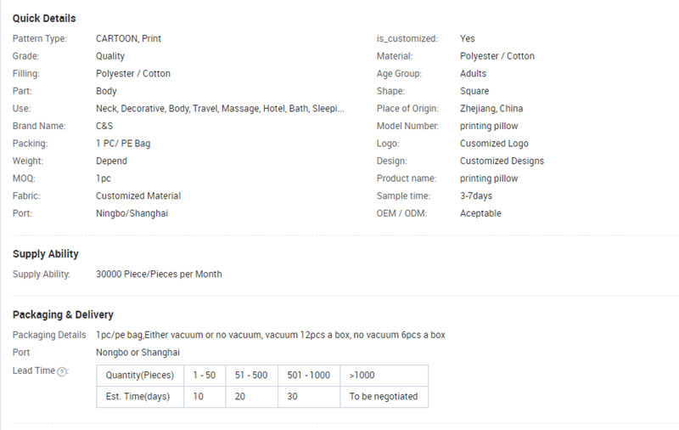The width and height of the screenshot is (679, 430).
Task: Click the truncated Use value ending in Sleepi...
Action: pyautogui.click(x=220, y=109)
